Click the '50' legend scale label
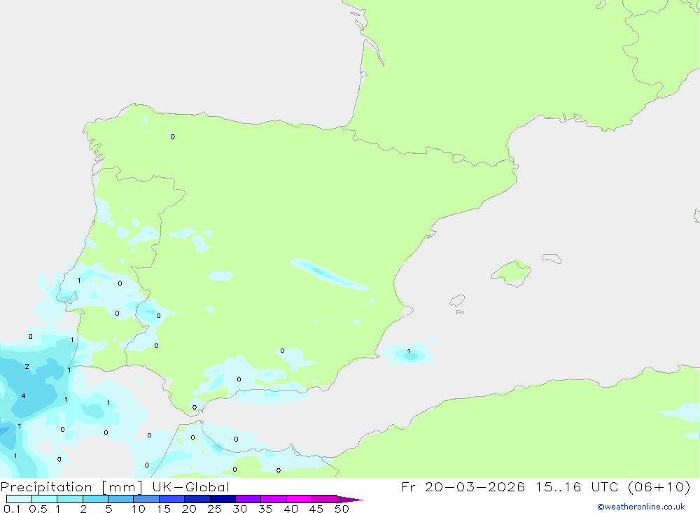The height and width of the screenshot is (513, 700). pos(342,509)
